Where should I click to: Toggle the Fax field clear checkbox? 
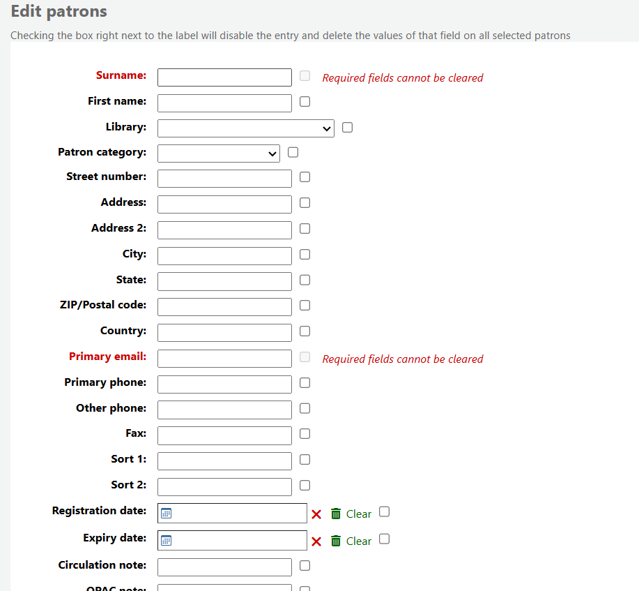305,434
